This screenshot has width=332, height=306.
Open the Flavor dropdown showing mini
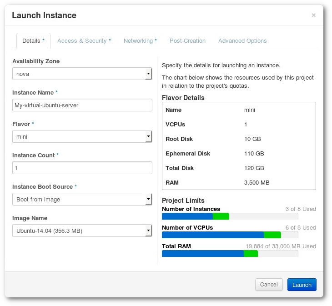[82, 136]
